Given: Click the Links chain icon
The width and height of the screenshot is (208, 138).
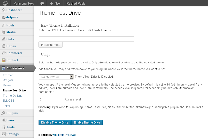Looking at the screenshot, I should click(x=3, y=39).
